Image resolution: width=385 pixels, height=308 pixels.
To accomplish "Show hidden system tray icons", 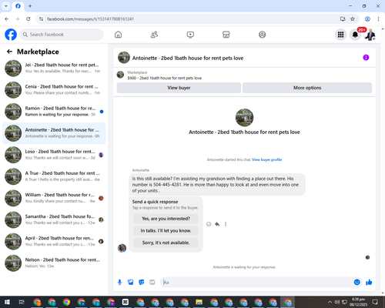I will 330,302.
